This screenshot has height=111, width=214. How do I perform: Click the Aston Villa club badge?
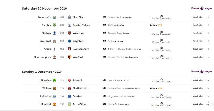pos(70,104)
